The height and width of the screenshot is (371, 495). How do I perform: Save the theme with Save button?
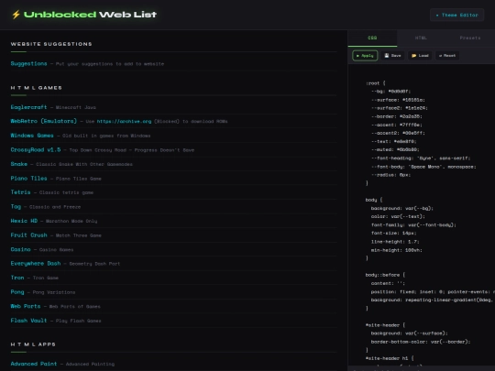(x=392, y=56)
